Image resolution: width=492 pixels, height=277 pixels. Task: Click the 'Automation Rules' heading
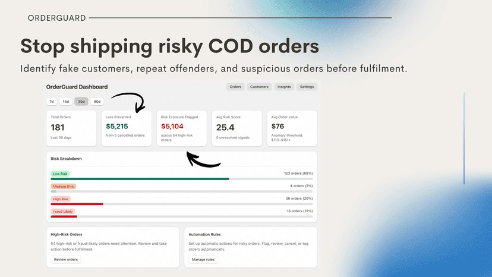coord(204,234)
